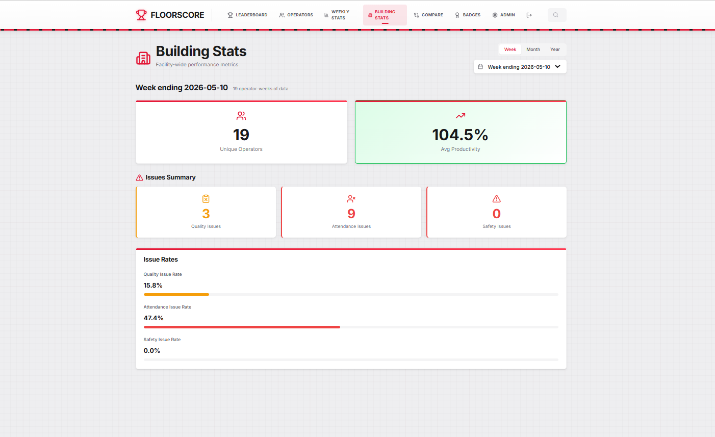Viewport: 715px width, 437px height.
Task: Open the Compare page link
Action: tap(428, 15)
